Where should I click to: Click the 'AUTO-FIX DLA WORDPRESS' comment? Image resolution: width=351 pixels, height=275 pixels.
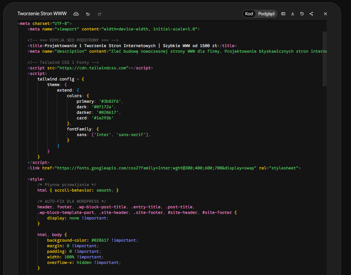[72, 202]
